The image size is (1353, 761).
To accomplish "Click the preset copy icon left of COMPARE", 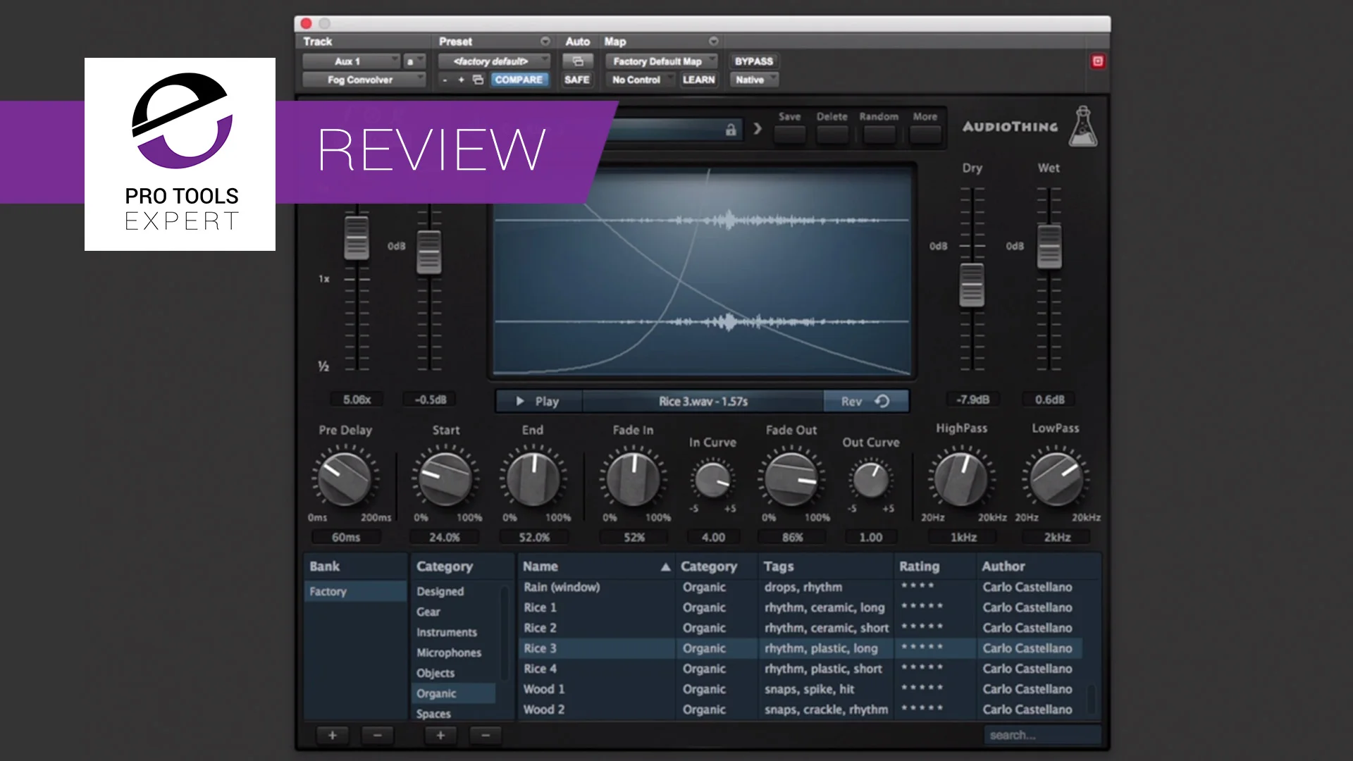I will tap(476, 80).
